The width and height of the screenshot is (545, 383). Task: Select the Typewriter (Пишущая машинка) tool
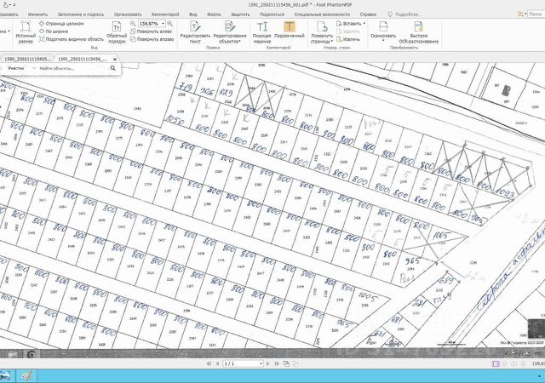261,32
